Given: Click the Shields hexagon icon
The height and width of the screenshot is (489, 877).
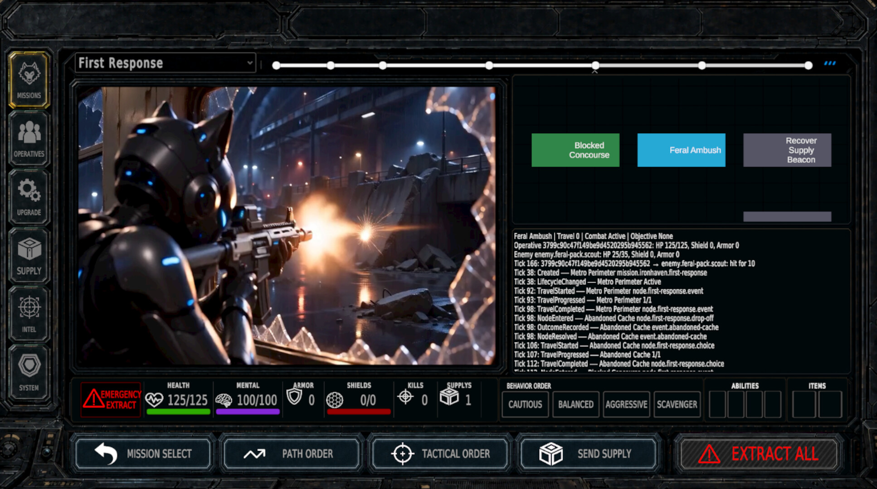Looking at the screenshot, I should pyautogui.click(x=335, y=400).
